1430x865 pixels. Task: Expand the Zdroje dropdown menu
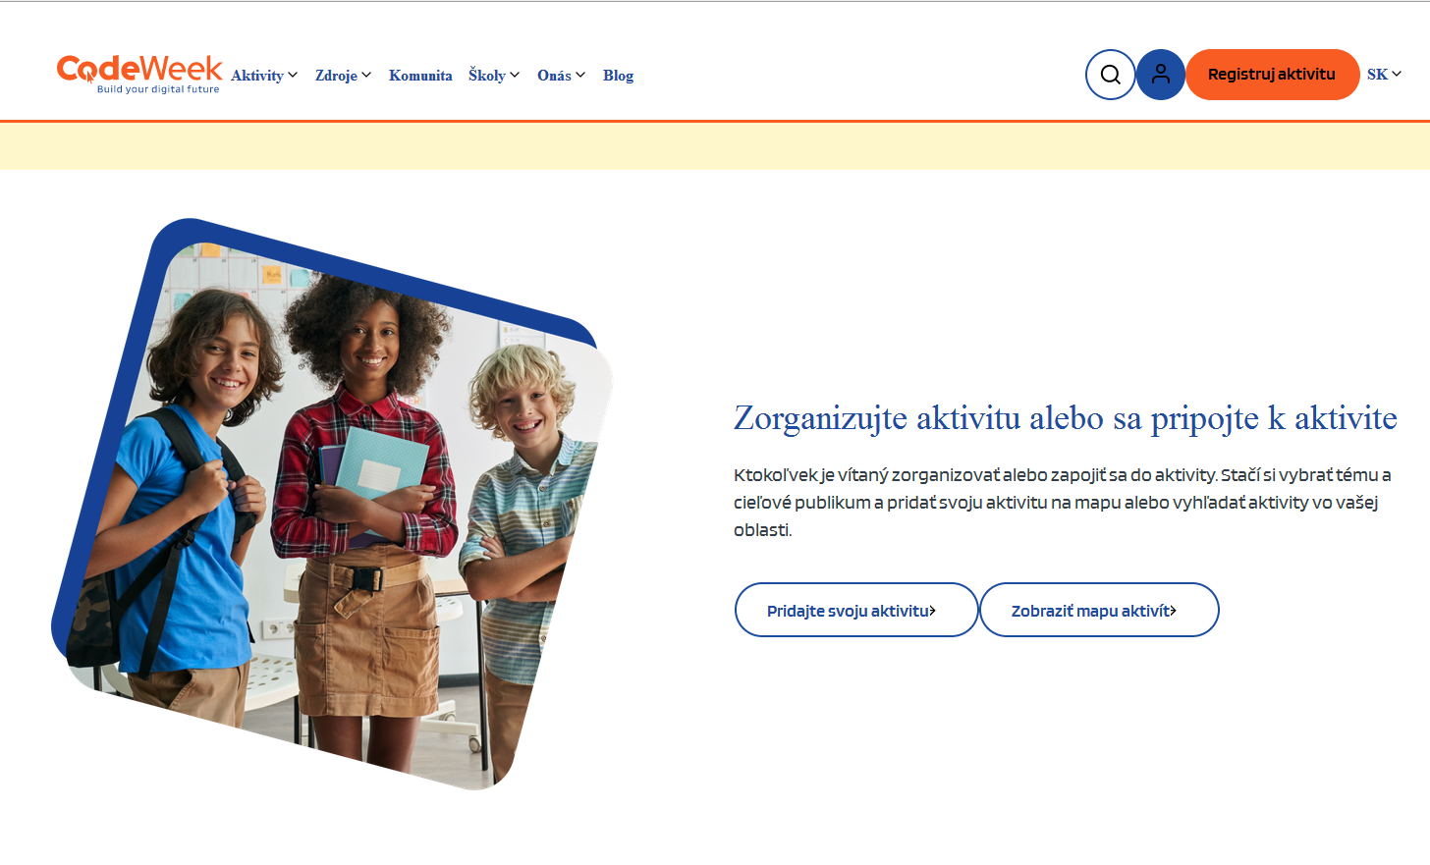343,76
